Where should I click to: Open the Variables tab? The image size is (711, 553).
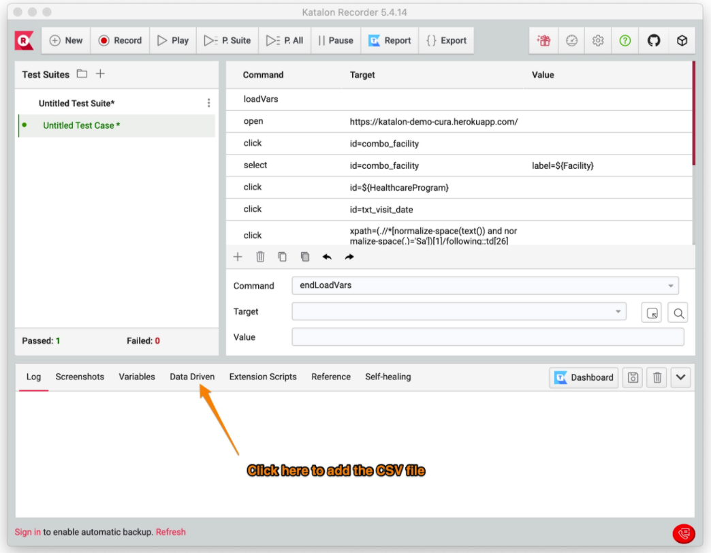(x=136, y=377)
